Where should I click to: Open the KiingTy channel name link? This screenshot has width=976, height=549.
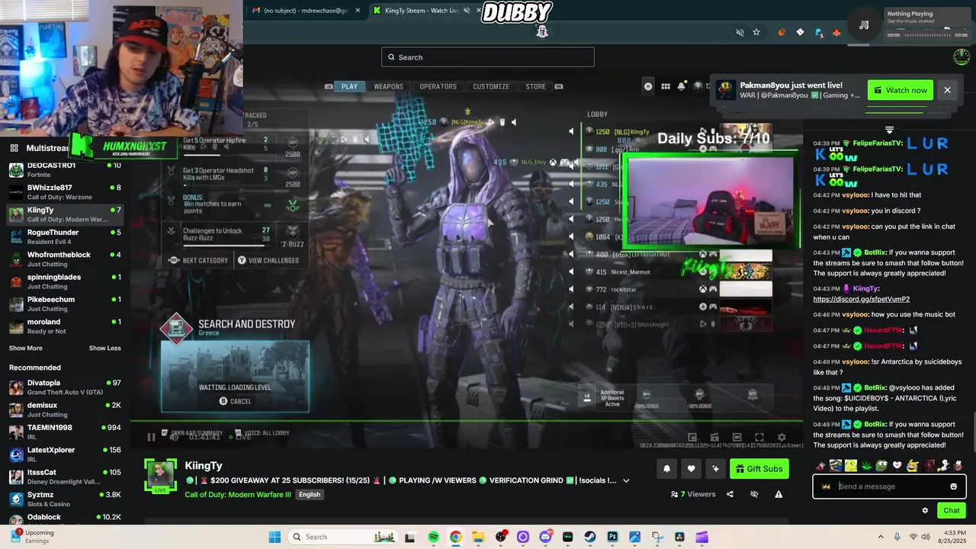click(204, 465)
